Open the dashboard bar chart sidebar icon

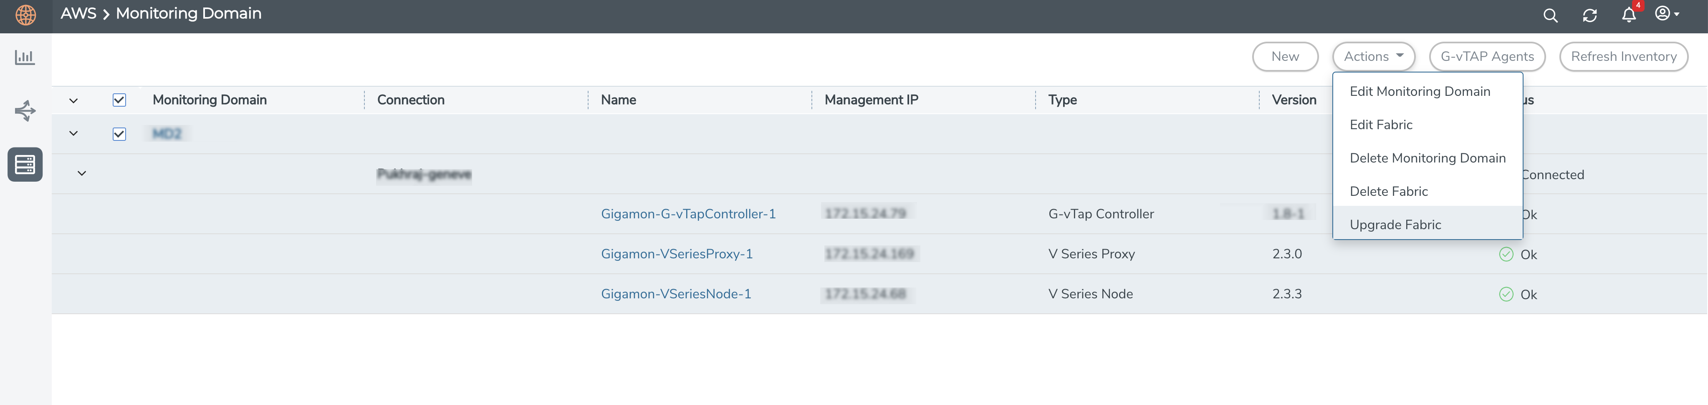click(x=25, y=57)
